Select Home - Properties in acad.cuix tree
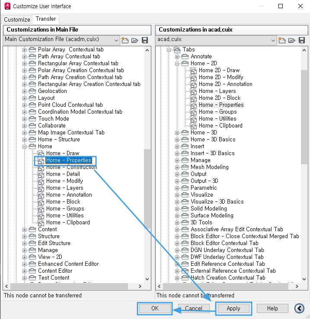 pos(221,105)
